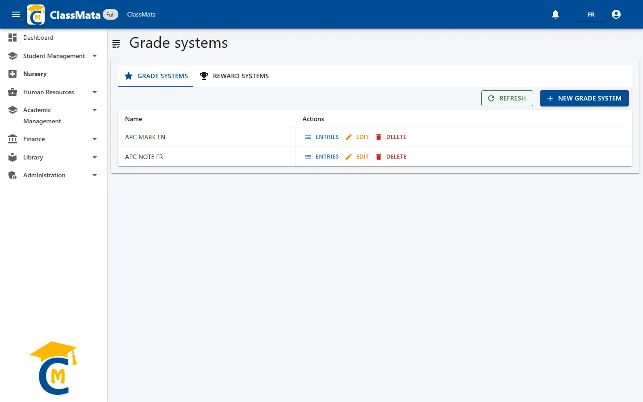
Task: Delete the APC MARK EN grade system
Action: pos(391,137)
